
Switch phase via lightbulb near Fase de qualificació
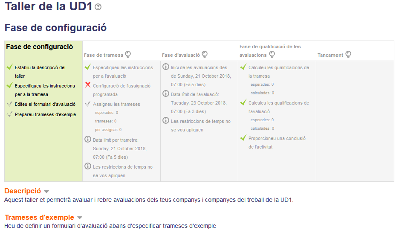coord(272,54)
